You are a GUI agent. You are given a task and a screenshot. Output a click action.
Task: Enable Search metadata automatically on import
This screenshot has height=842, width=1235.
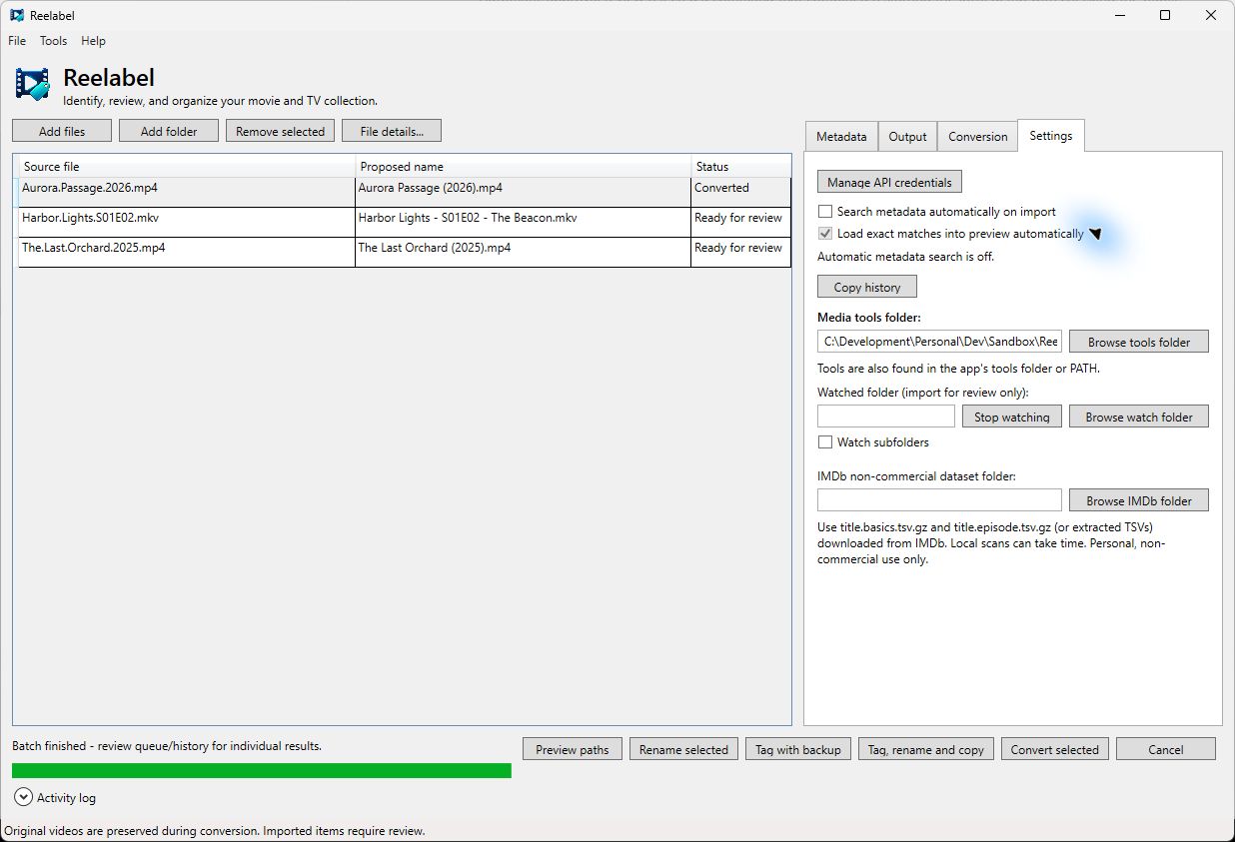coord(825,212)
